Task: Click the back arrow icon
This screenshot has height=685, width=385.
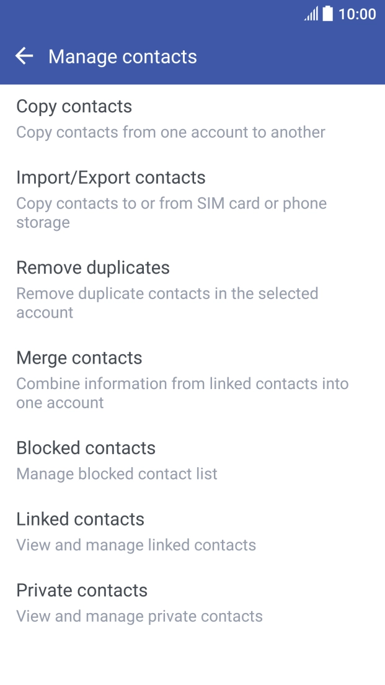Action: coord(24,56)
